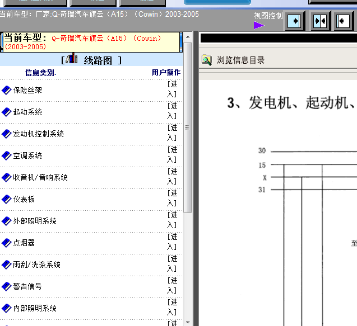Open 警告信号 via its [进入] link
The width and height of the screenshot is (357, 326).
point(172,285)
